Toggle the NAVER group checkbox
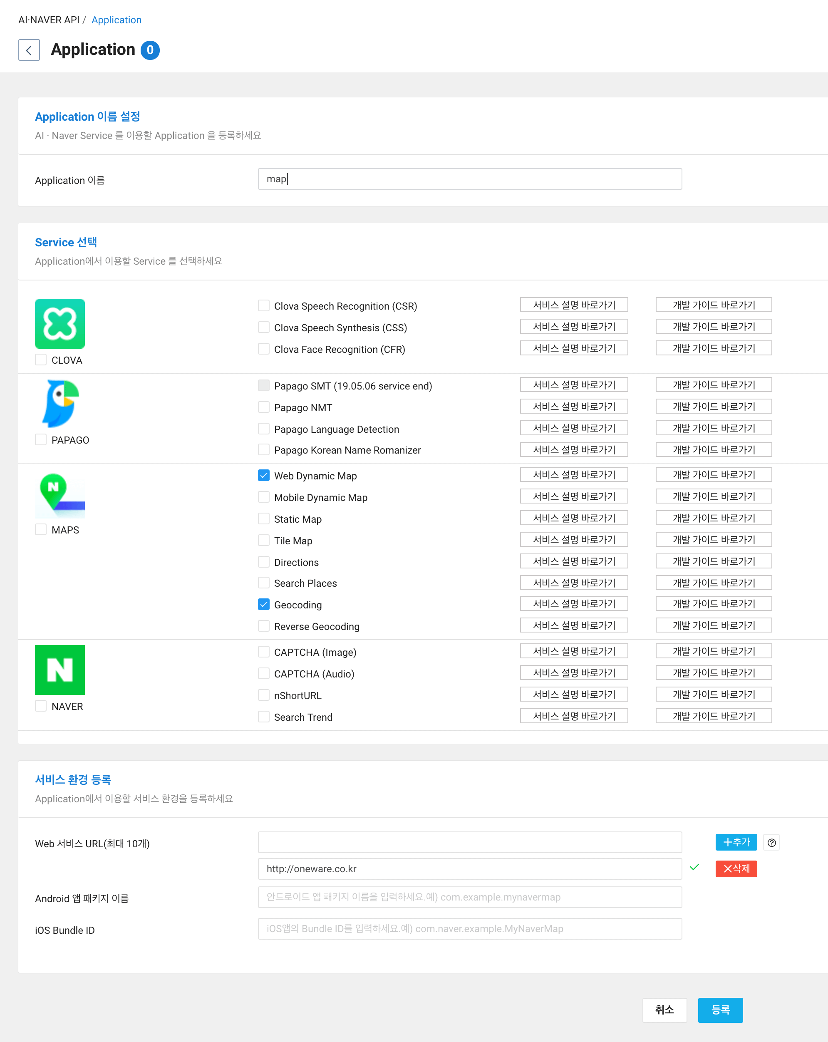The image size is (828, 1042). (x=41, y=706)
